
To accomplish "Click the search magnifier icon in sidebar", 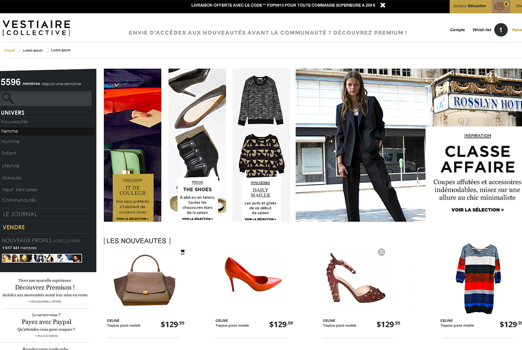I will pyautogui.click(x=8, y=98).
